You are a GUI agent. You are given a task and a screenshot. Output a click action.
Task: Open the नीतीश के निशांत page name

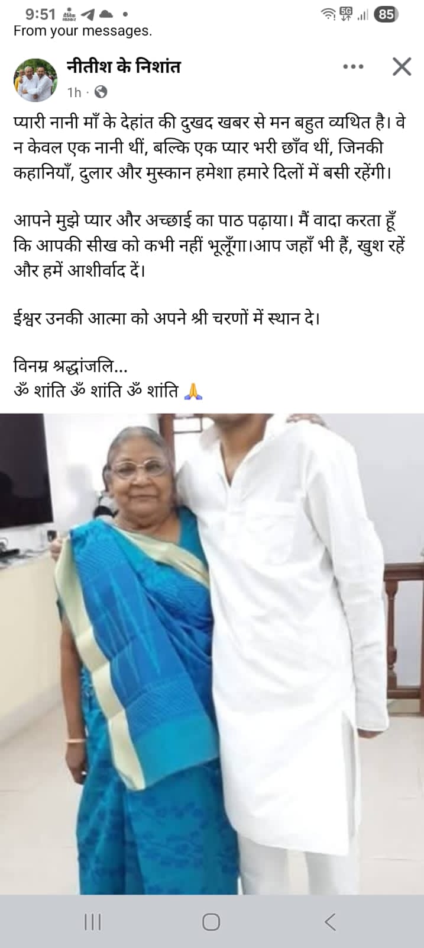point(124,66)
